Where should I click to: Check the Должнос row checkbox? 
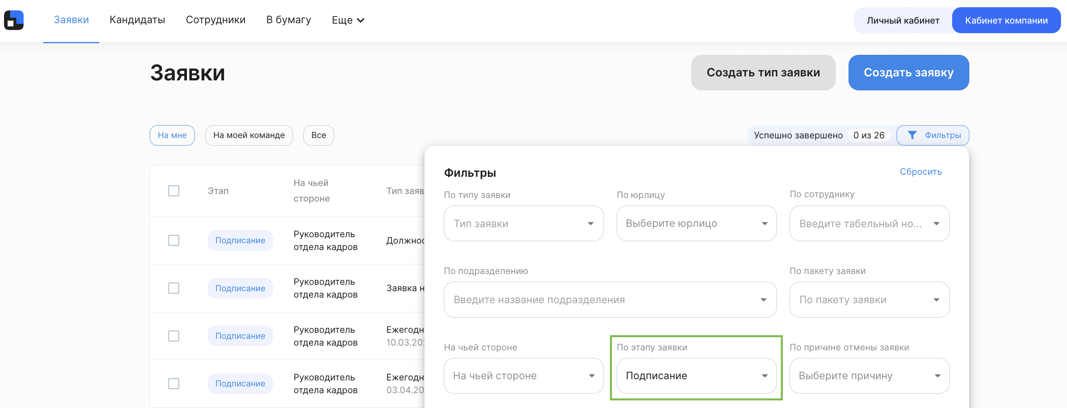click(x=174, y=240)
